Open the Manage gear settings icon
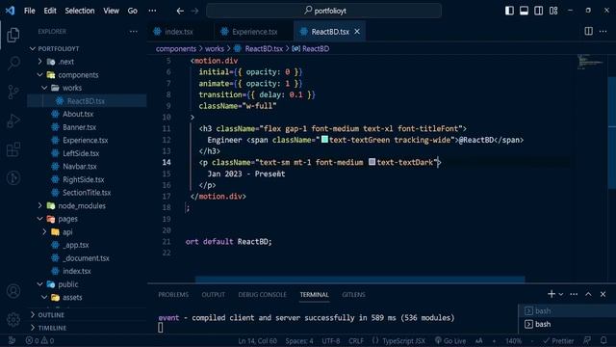 13,319
